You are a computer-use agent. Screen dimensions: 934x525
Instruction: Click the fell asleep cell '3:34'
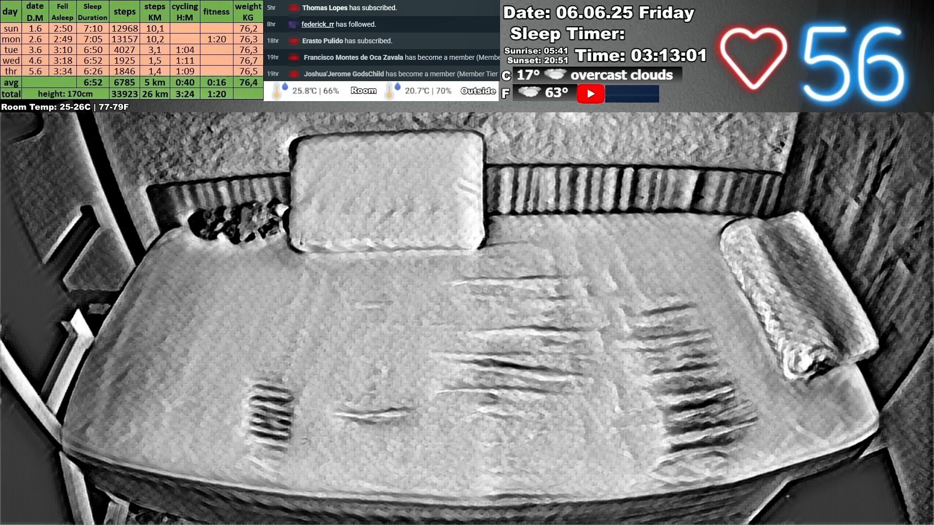[x=63, y=71]
